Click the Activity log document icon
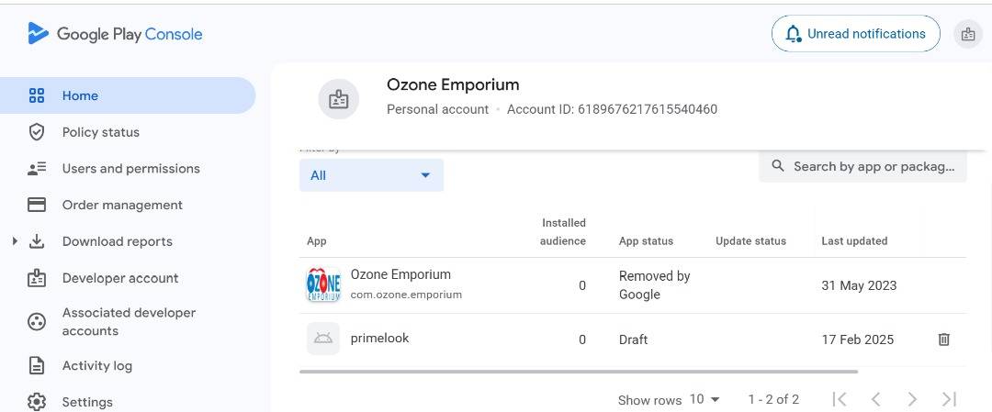Screen dimensions: 992x412 pos(37,366)
